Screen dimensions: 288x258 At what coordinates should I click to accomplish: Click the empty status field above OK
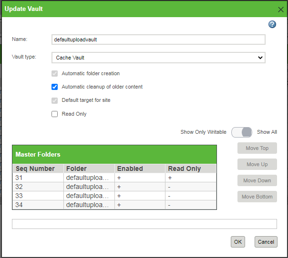pos(144,224)
